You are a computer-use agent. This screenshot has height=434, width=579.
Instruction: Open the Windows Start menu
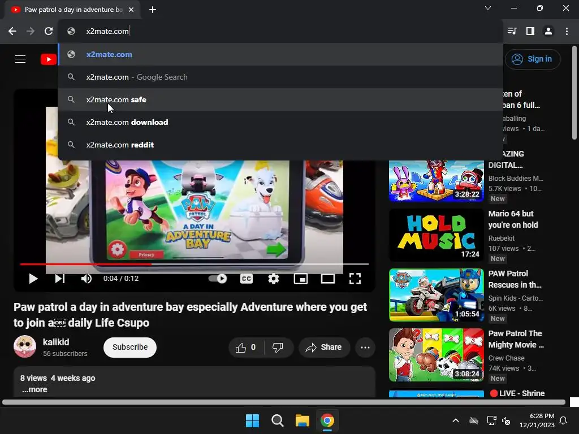[x=253, y=420]
